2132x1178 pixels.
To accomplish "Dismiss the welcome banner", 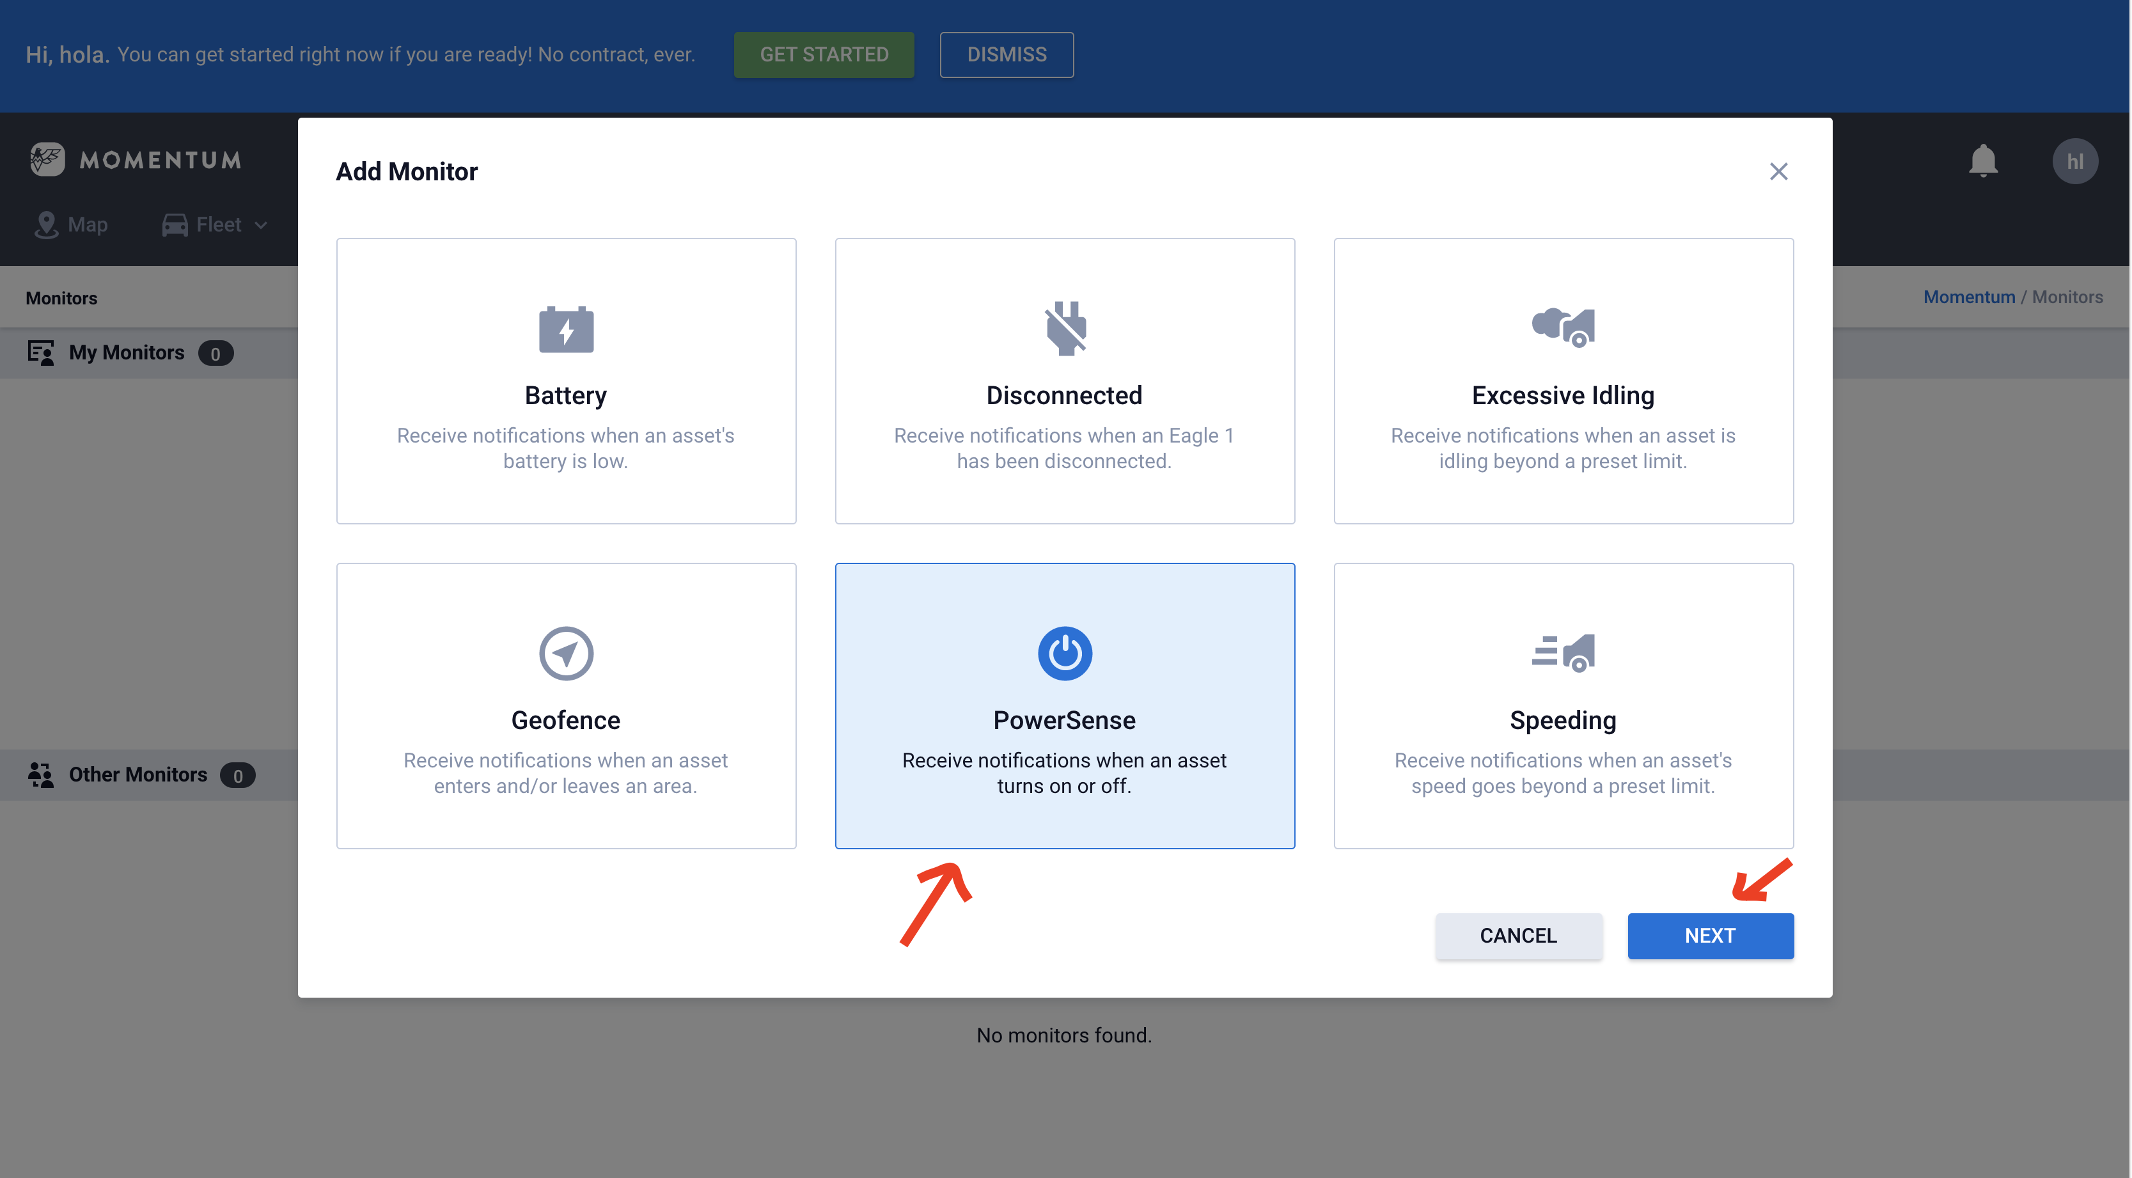I will click(1007, 54).
